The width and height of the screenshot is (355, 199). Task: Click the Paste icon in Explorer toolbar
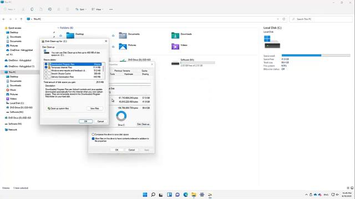click(x=40, y=9)
